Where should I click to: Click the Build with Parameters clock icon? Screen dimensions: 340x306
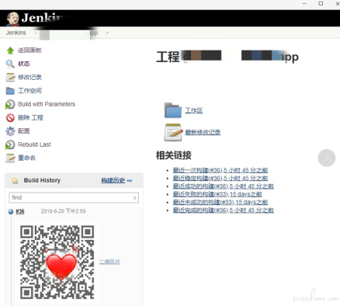[10, 104]
